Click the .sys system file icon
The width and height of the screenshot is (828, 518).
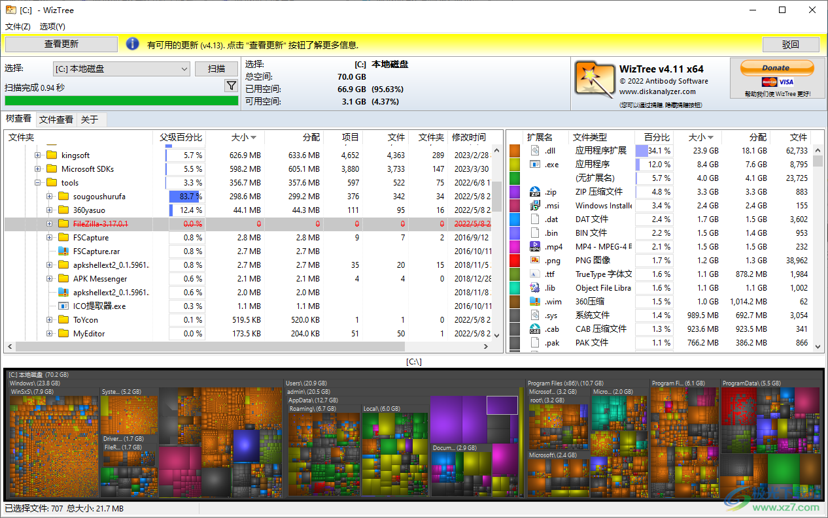coord(534,315)
